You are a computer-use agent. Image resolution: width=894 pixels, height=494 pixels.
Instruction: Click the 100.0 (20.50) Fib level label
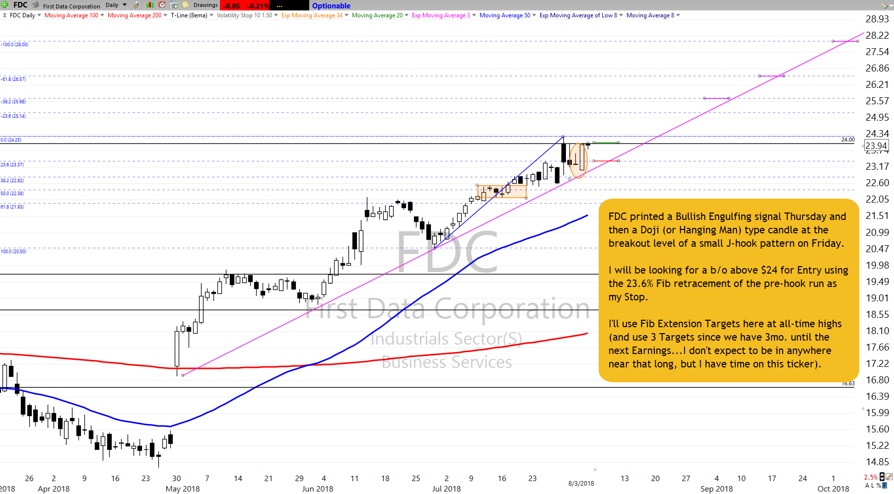tap(13, 251)
